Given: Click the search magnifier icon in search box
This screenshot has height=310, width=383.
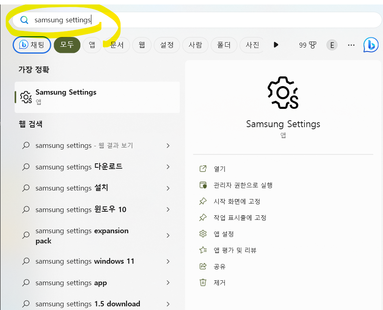Looking at the screenshot, I should coord(24,20).
